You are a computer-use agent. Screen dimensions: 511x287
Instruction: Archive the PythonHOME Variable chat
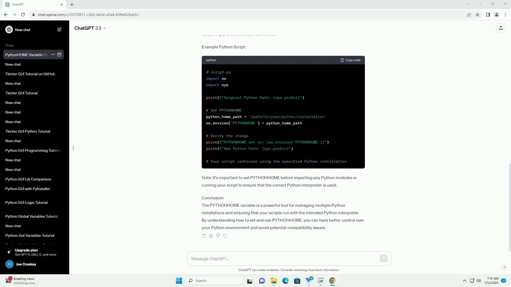59,55
